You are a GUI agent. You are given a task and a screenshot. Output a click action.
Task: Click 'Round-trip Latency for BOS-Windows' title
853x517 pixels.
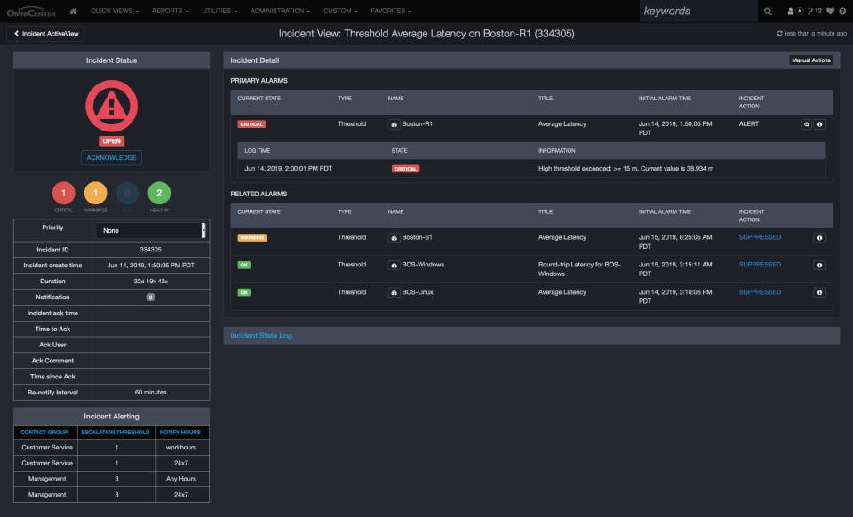579,269
